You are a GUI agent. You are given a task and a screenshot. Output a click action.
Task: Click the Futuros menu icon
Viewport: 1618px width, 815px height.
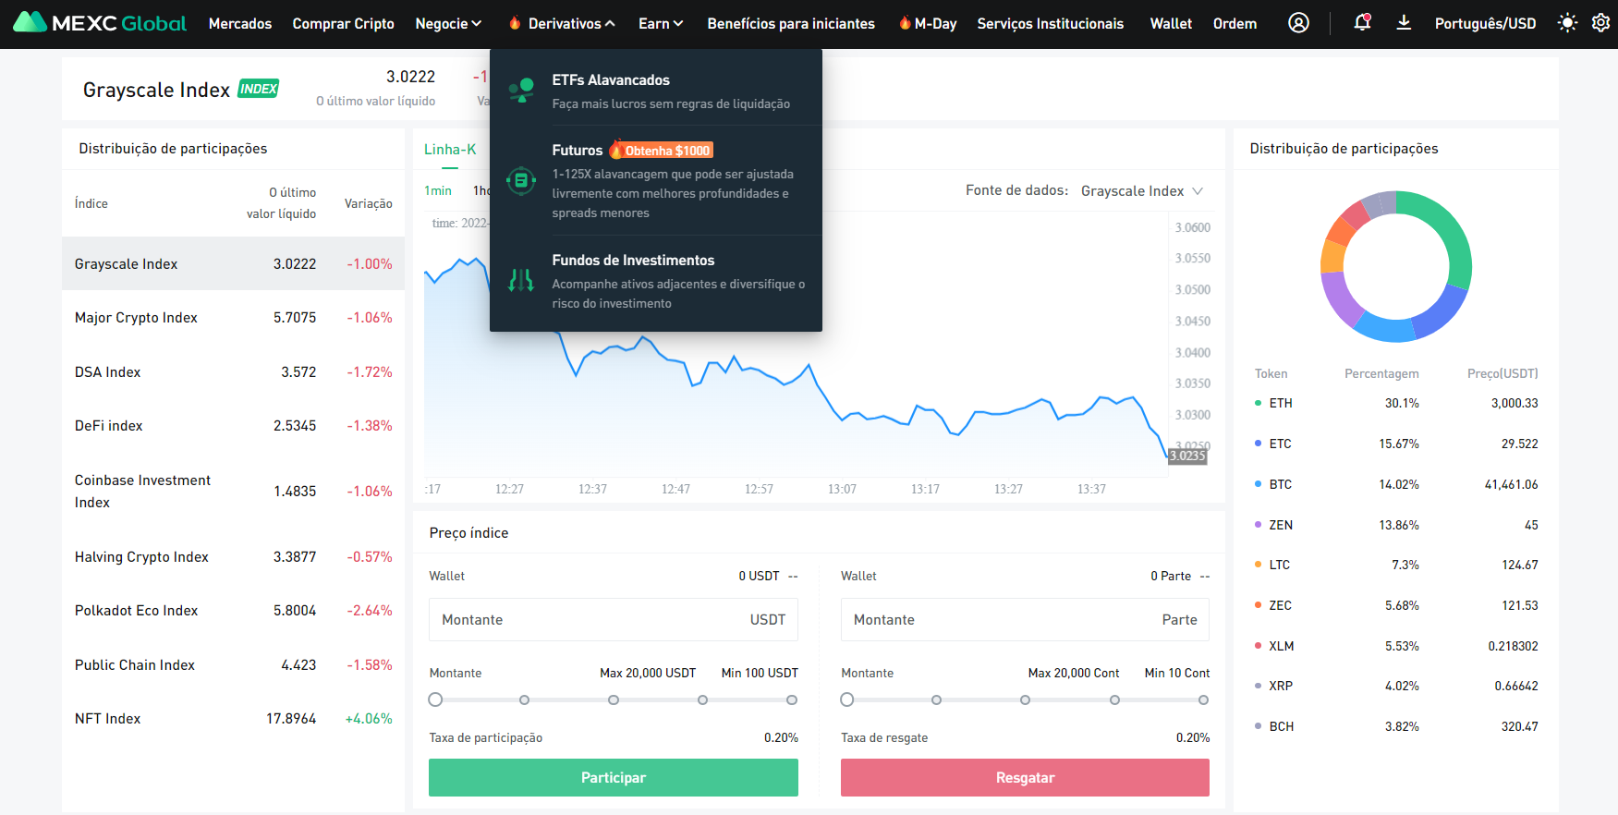coord(521,181)
